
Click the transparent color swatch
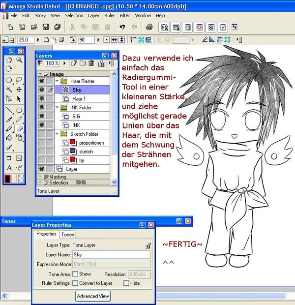[x=21, y=179]
